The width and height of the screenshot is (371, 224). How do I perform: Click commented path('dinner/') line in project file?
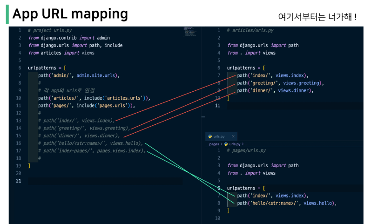point(79,136)
